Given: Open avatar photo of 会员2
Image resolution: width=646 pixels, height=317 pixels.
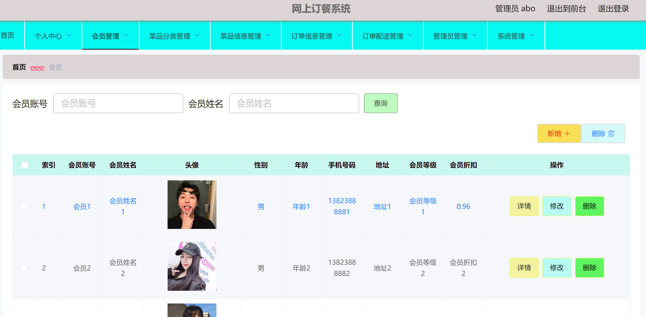Looking at the screenshot, I should [192, 266].
